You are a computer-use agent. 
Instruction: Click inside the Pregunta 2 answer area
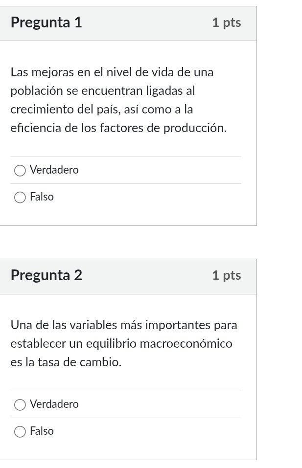pyautogui.click(x=126, y=418)
